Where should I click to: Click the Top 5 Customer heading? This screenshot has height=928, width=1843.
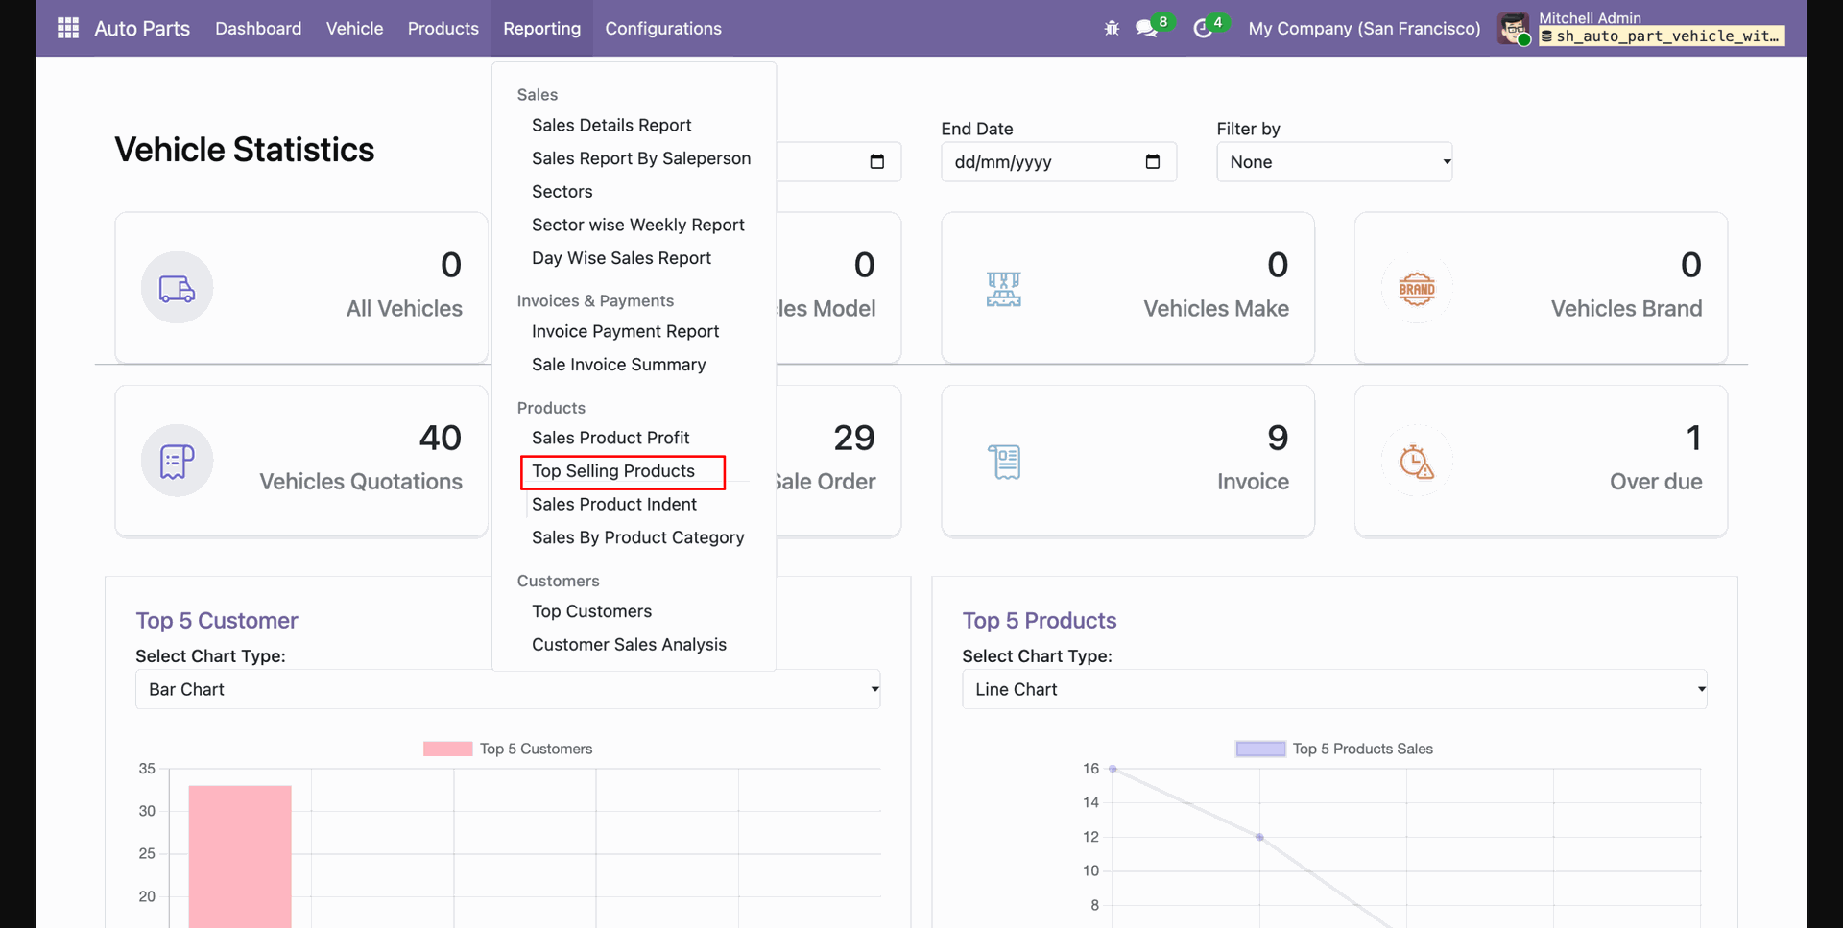click(x=217, y=621)
